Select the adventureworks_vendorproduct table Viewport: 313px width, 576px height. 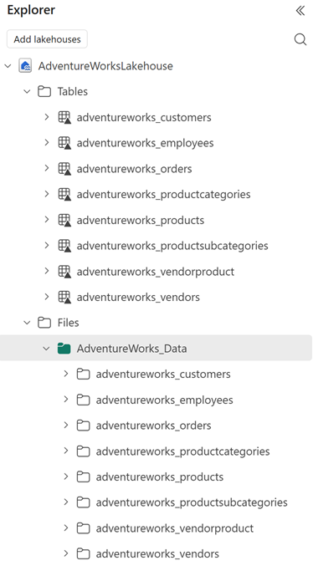[155, 272]
